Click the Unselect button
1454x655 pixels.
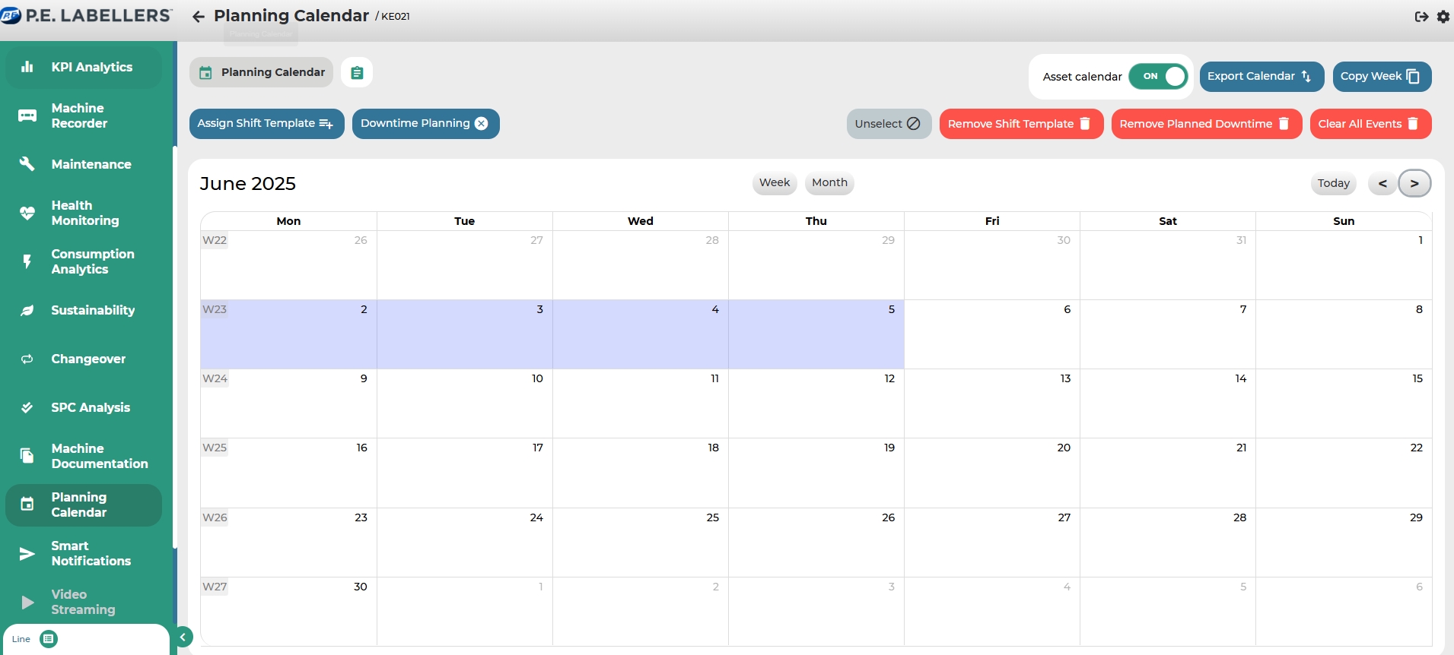[x=888, y=124]
